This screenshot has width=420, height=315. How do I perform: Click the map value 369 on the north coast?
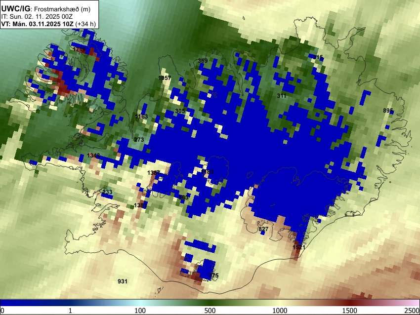(x=203, y=61)
